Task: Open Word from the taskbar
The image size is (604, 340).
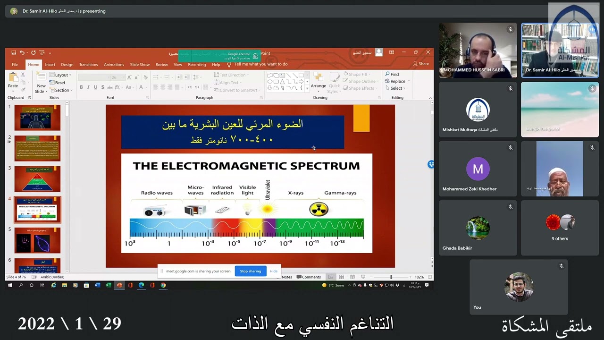Action: point(97,285)
